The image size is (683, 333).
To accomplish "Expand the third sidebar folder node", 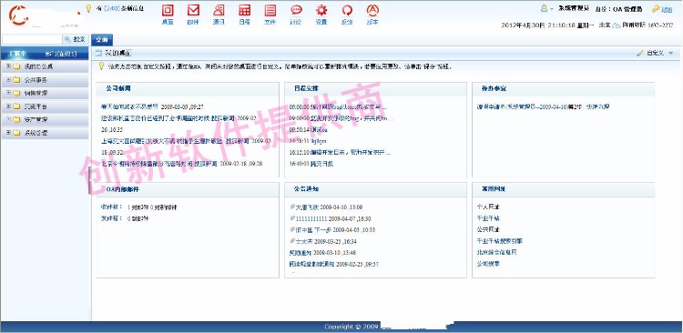I will point(8,93).
